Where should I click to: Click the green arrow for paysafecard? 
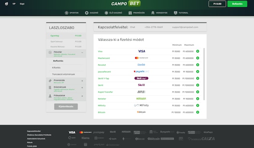coord(198,71)
